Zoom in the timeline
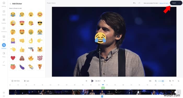The width and height of the screenshot is (183, 98). (x=170, y=81)
